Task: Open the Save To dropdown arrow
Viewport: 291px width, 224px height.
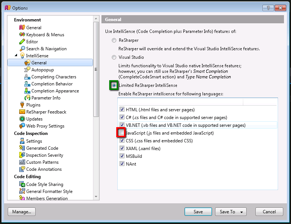Action: [x=241, y=212]
